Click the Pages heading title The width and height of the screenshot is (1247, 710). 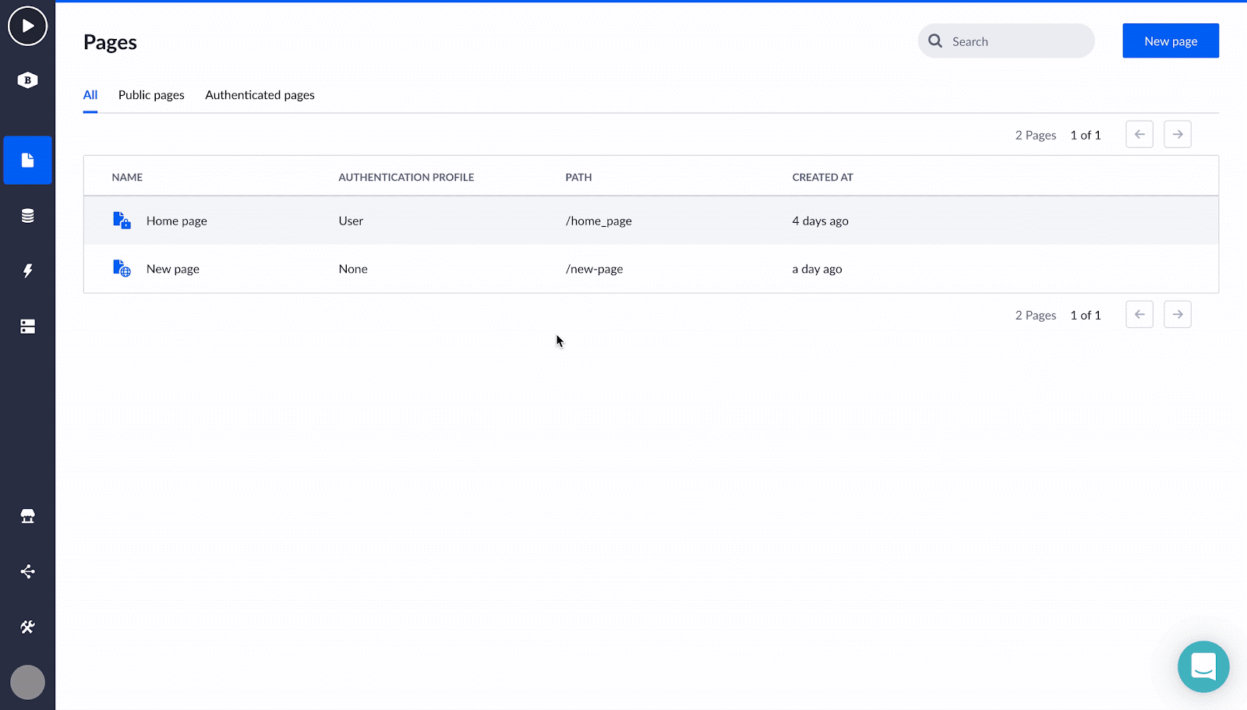pos(110,42)
